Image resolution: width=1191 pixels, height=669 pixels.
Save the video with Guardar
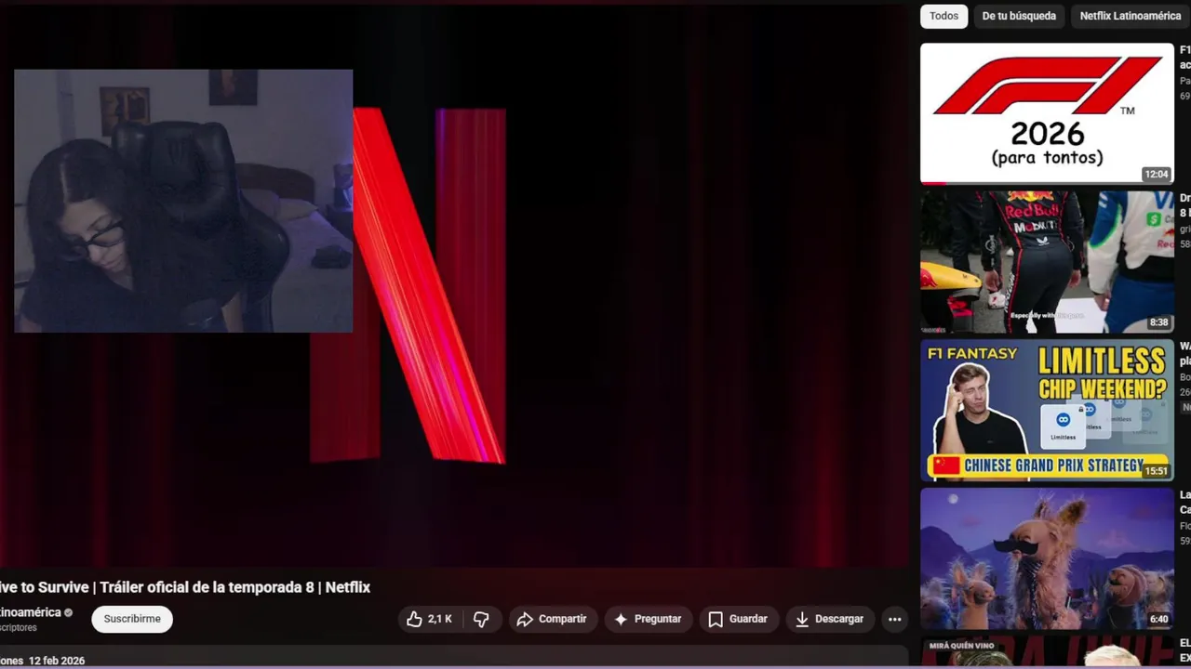(x=738, y=619)
